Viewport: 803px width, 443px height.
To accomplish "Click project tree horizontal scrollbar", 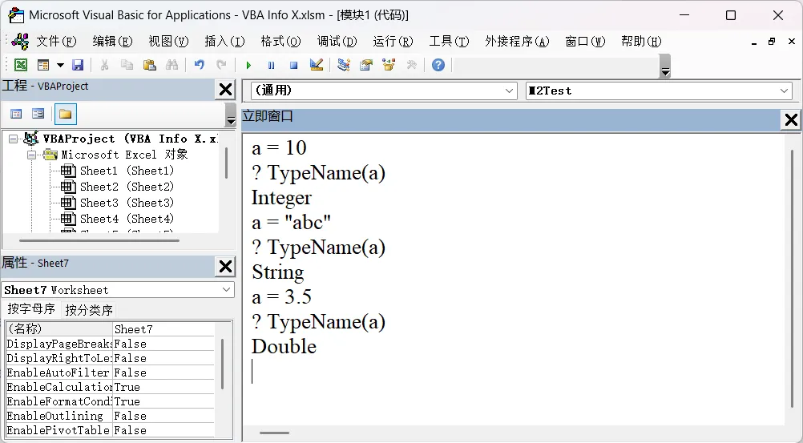I will coord(99,240).
